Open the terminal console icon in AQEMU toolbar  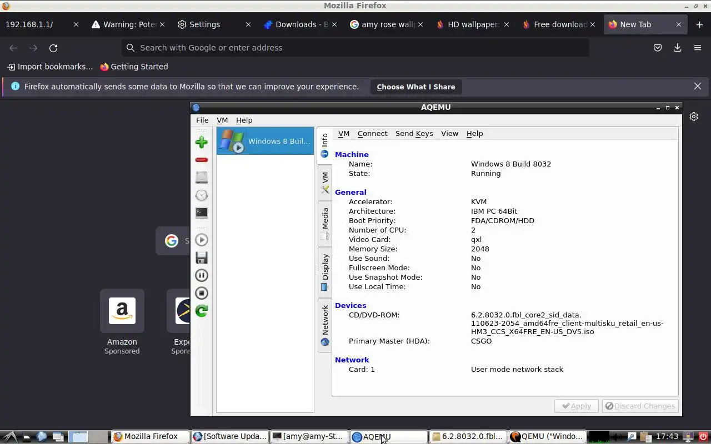point(202,213)
